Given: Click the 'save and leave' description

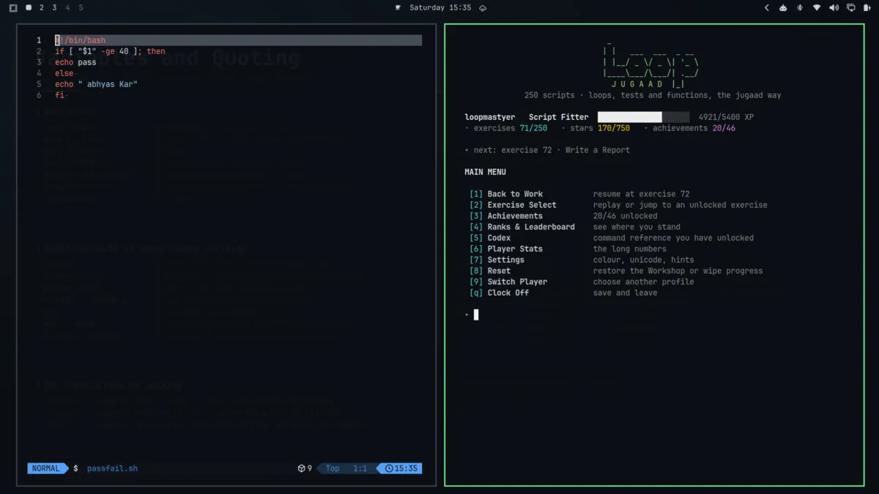Looking at the screenshot, I should click(x=625, y=293).
